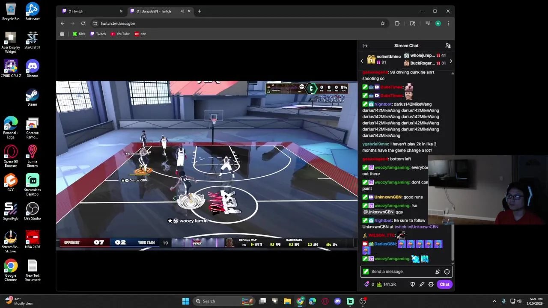Close the first Twitch tab
548x308 pixels.
tap(121, 11)
